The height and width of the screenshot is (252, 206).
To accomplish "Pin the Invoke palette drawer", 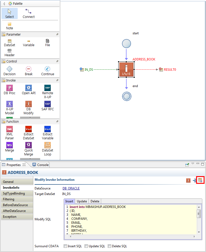I will [x=57, y=80].
